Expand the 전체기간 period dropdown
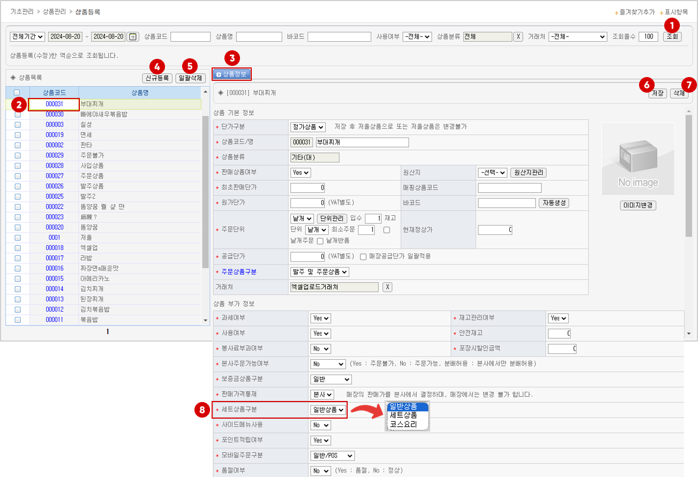The width and height of the screenshot is (698, 477). tap(27, 37)
